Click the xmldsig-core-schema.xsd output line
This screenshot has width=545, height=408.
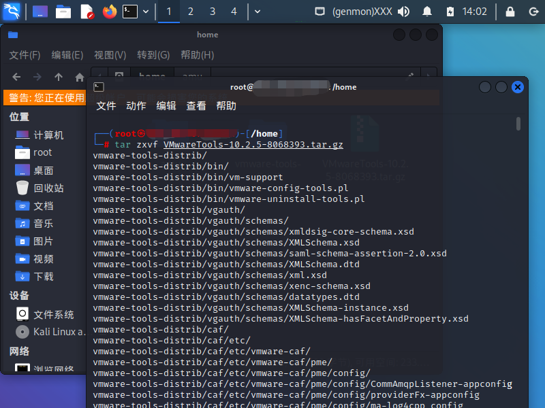(x=253, y=232)
